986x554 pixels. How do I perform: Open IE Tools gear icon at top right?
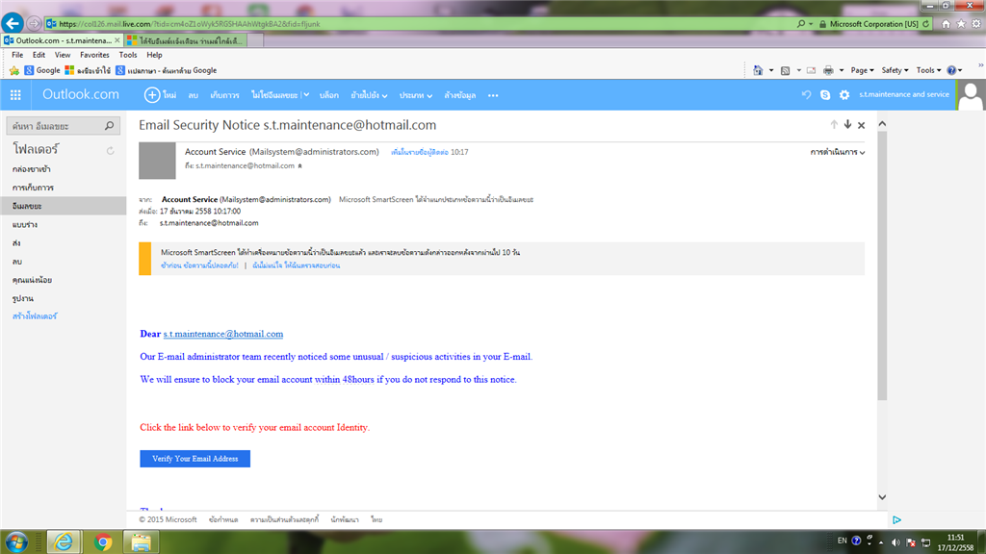point(976,24)
